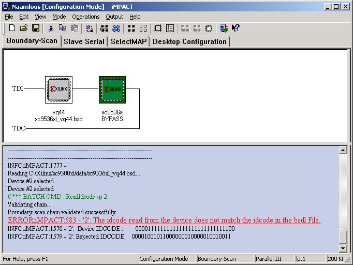Open the Edit menu
Image resolution: width=353 pixels, height=265 pixels.
coord(24,17)
